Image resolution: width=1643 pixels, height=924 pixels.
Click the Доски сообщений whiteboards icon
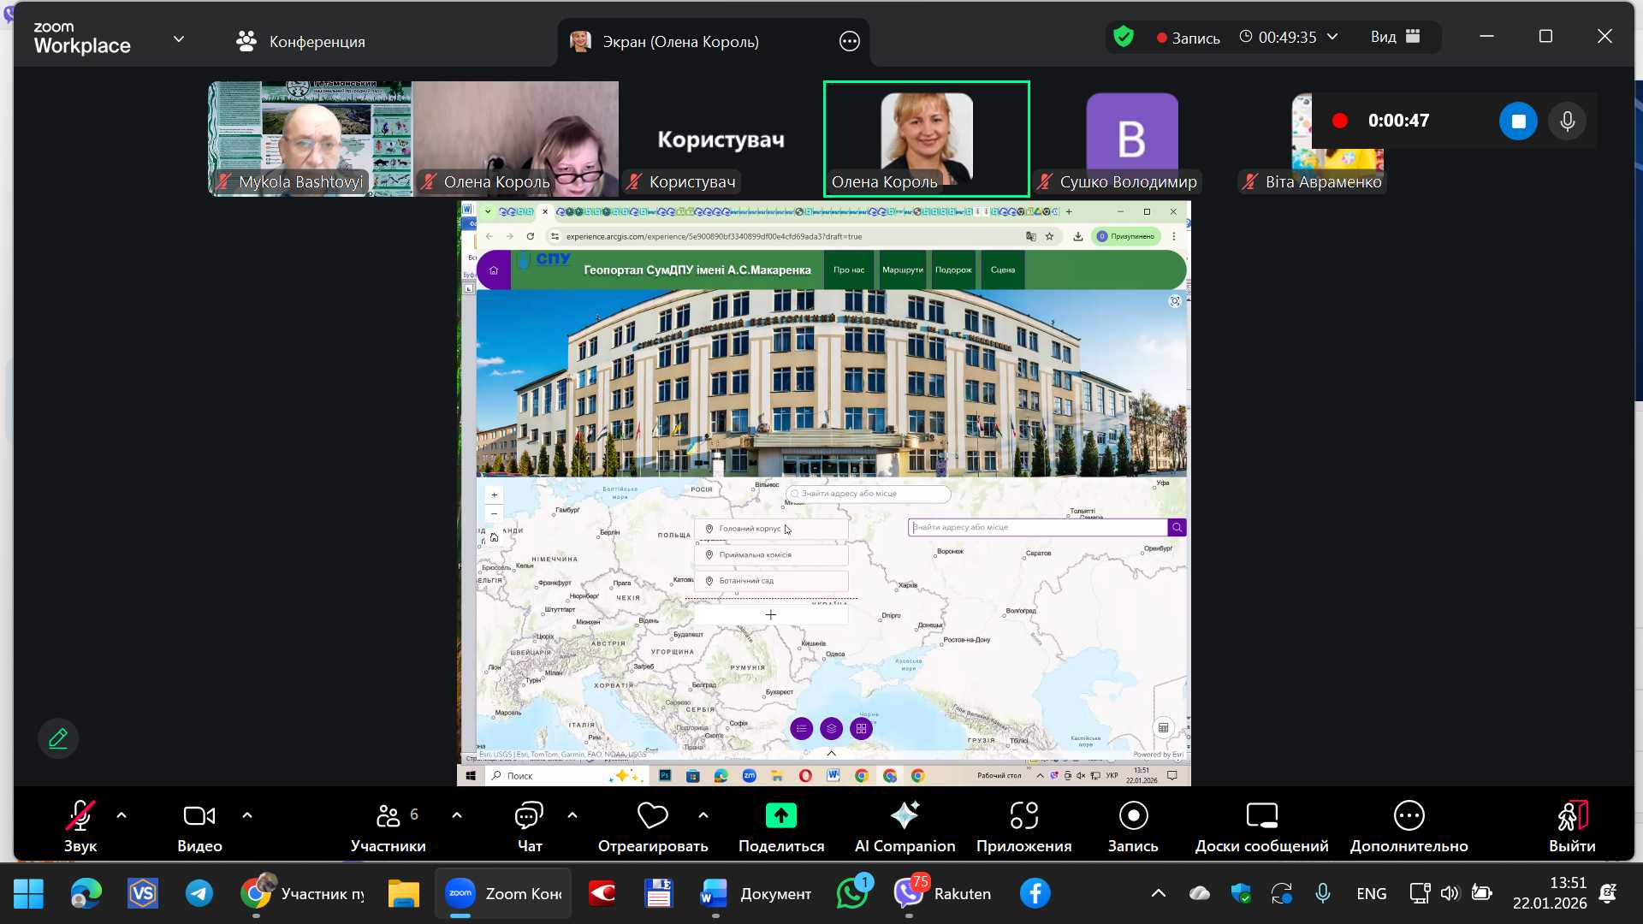1261,817
